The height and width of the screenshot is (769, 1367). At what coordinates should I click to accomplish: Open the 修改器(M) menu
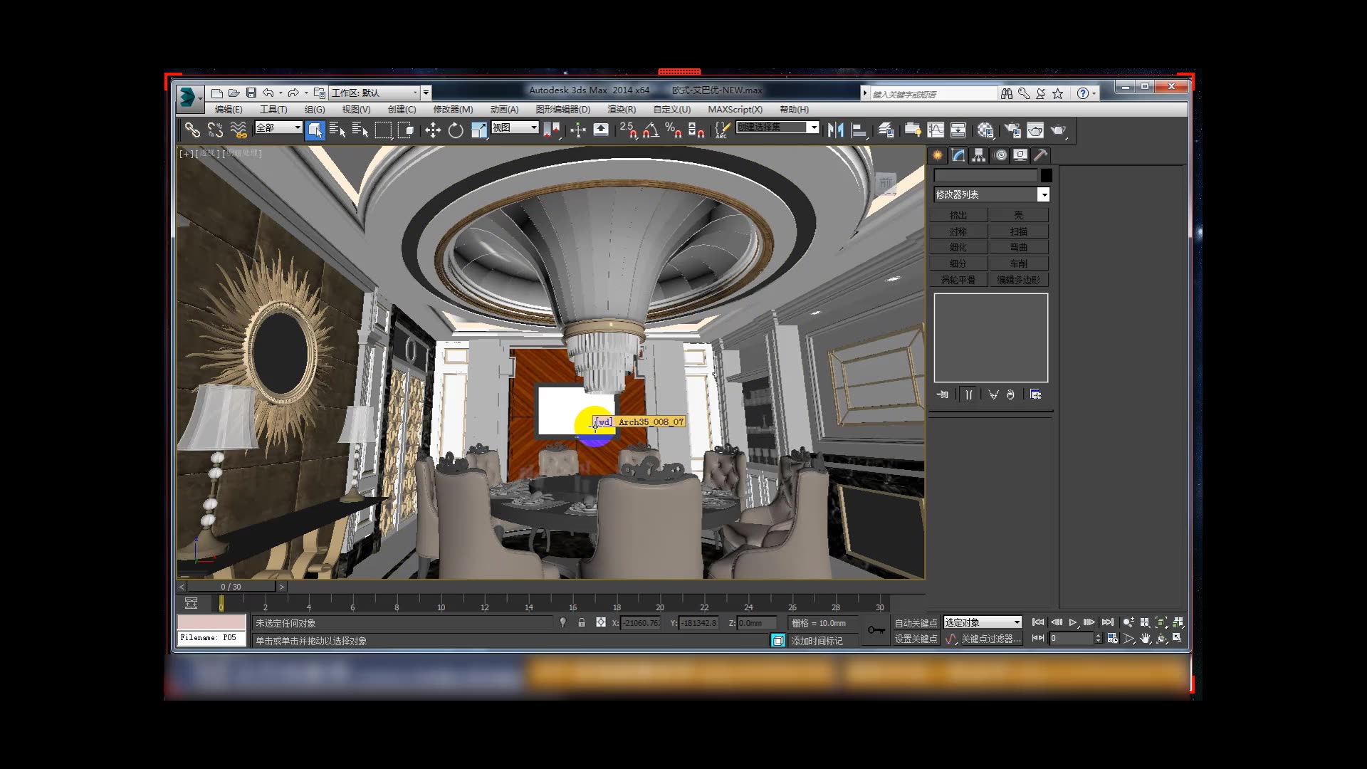[x=454, y=109]
